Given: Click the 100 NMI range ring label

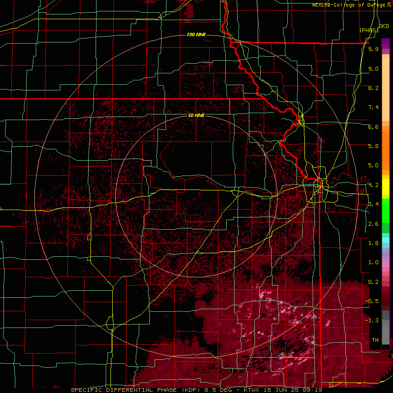Looking at the screenshot, I should pyautogui.click(x=196, y=34).
